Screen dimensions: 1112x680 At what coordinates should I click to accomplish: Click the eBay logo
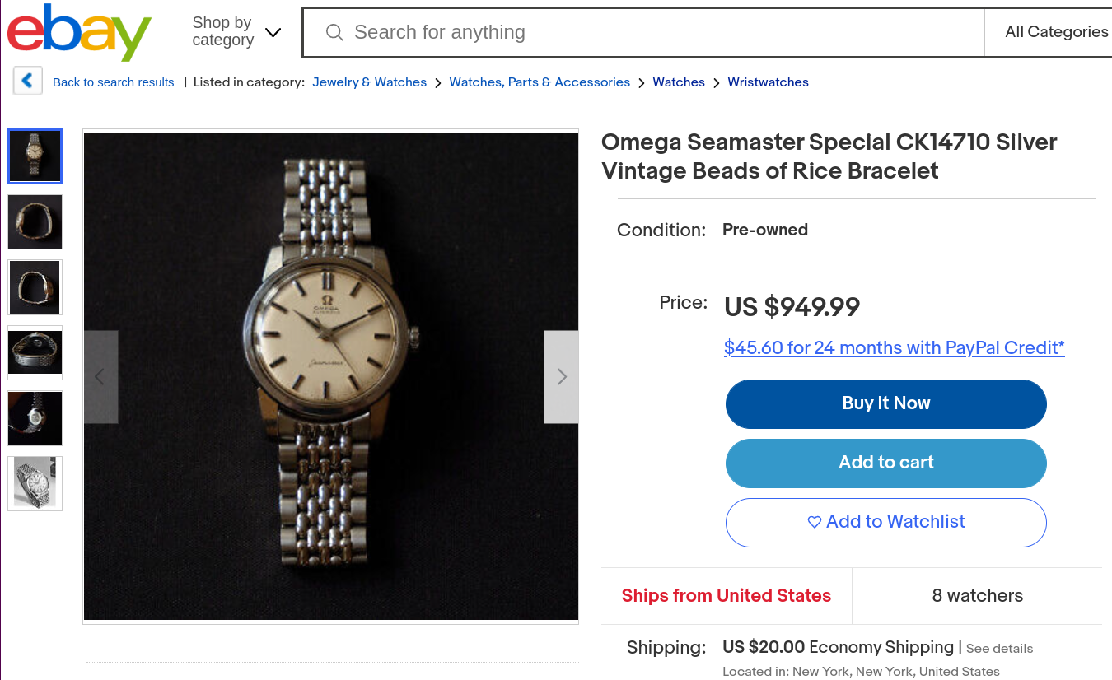79,33
